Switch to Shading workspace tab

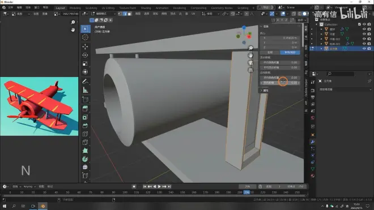pos(146,8)
